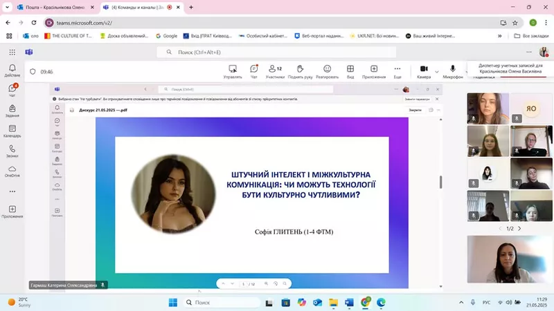Open the Реагировать reactions menu

327,72
